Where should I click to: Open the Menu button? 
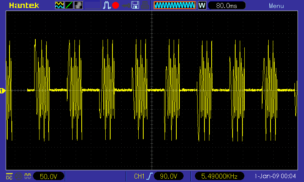point(276,6)
